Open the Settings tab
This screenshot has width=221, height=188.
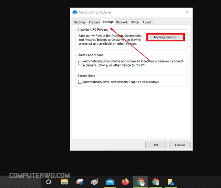(80, 22)
